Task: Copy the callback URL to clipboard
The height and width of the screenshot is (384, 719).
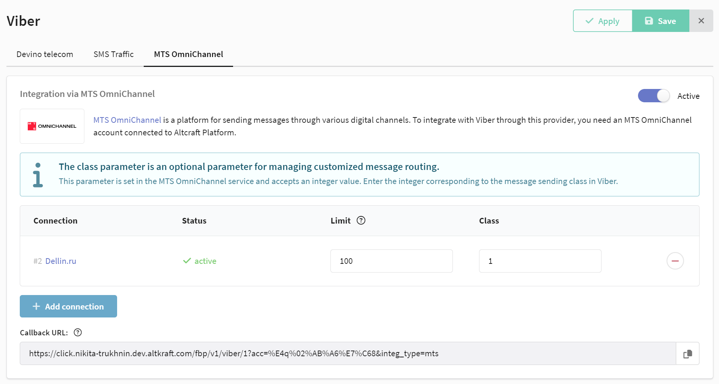Action: click(687, 354)
